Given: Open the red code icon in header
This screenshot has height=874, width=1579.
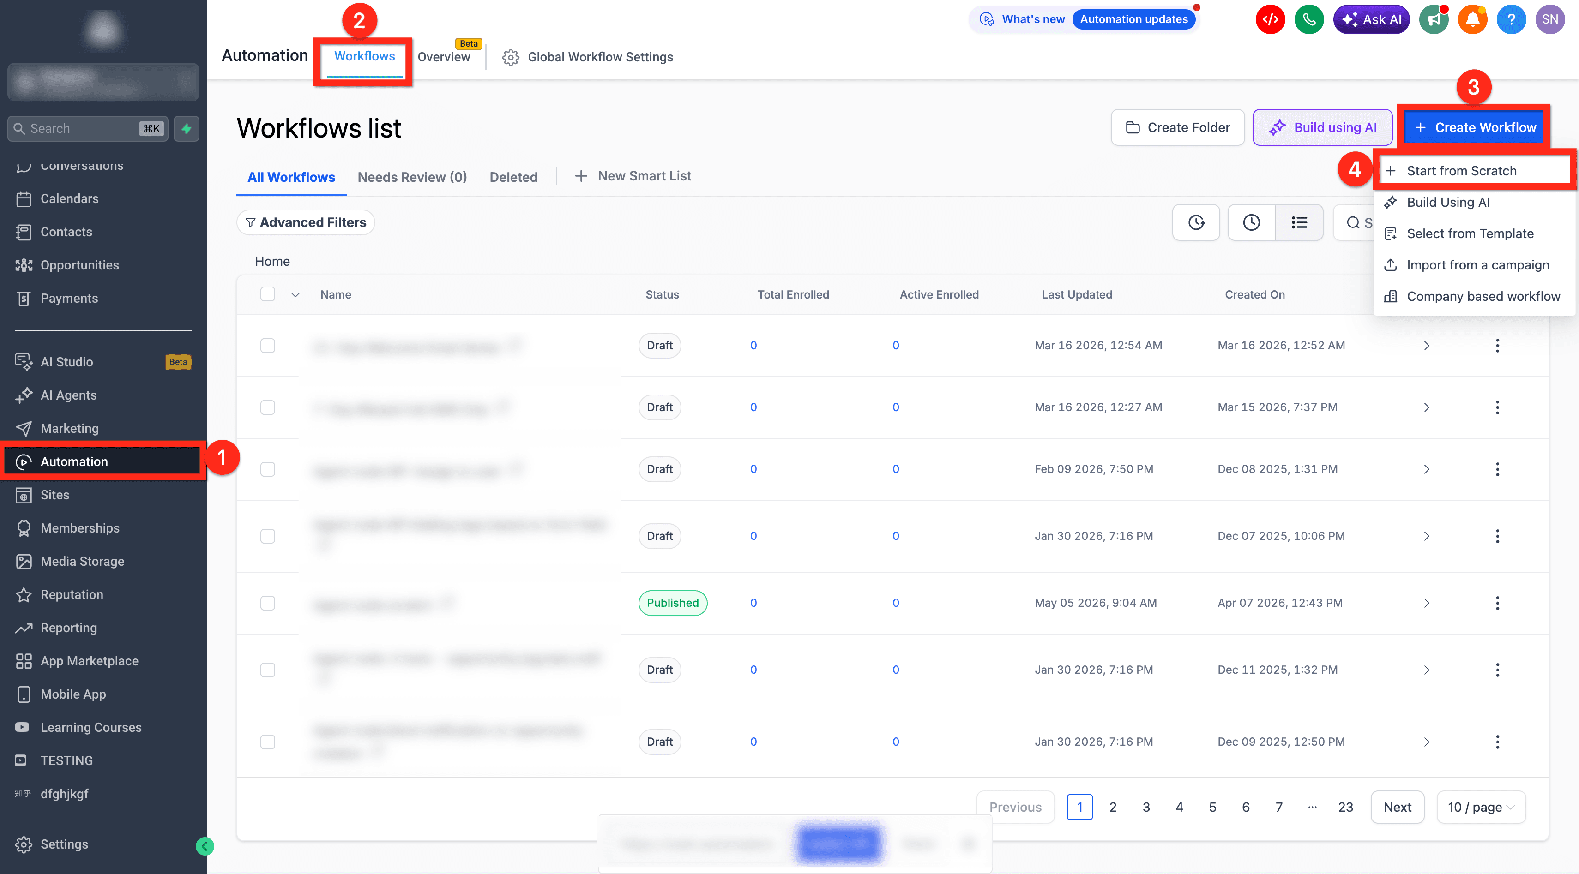Looking at the screenshot, I should pos(1270,19).
